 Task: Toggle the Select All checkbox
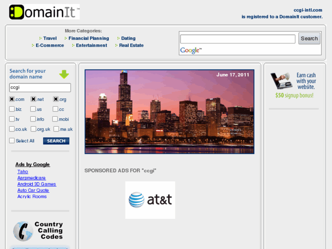(x=12, y=141)
